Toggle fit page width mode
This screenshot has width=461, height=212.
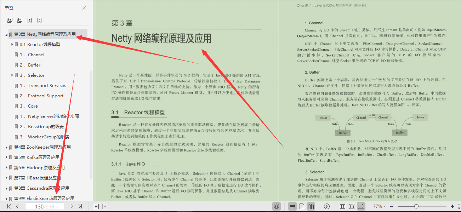(361, 206)
